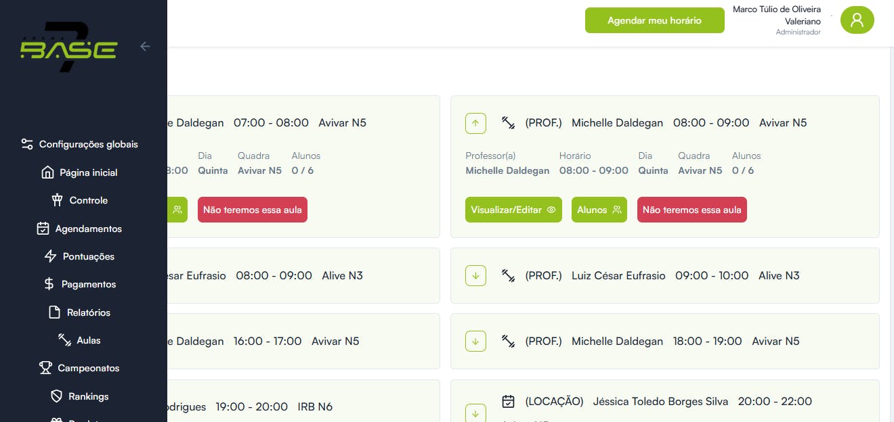The image size is (894, 422).
Task: Click Visualizar/Editar on the 08:00 class
Action: [513, 210]
